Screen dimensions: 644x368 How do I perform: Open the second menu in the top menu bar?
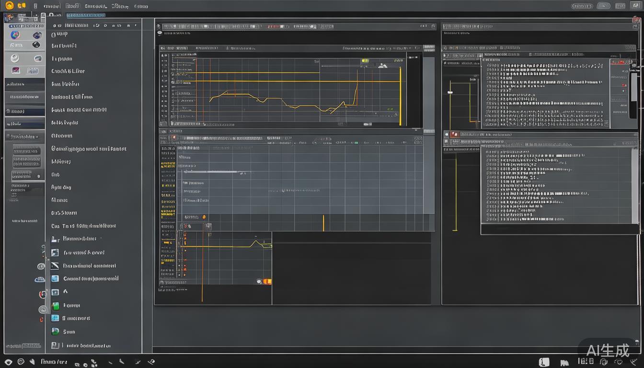click(72, 6)
